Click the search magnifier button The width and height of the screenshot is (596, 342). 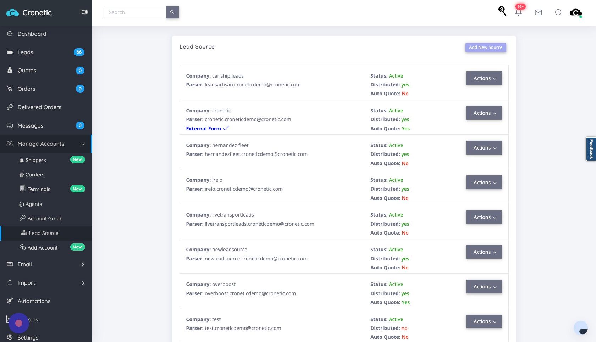pyautogui.click(x=172, y=12)
